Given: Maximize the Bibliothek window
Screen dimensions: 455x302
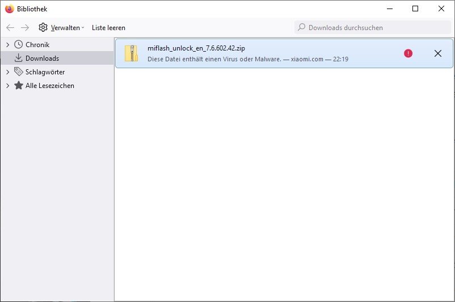Looking at the screenshot, I should pyautogui.click(x=415, y=9).
